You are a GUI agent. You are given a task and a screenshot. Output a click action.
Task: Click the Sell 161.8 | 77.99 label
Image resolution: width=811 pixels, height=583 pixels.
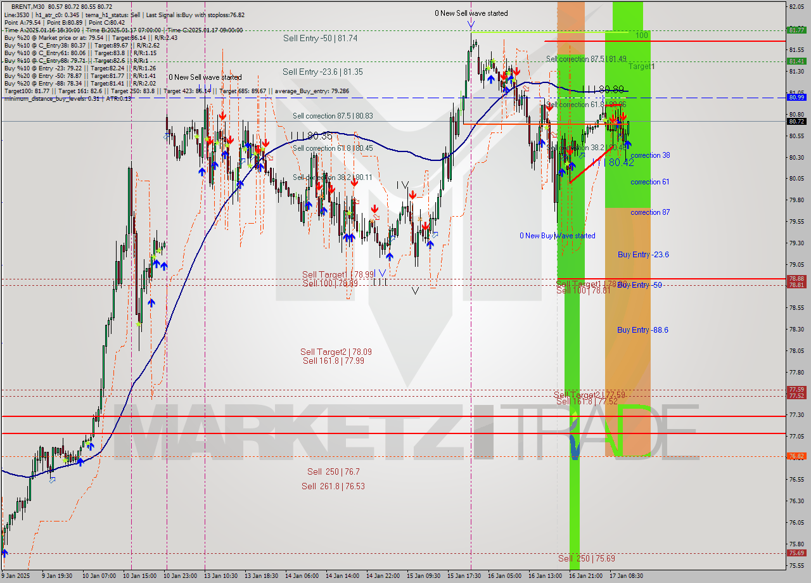click(x=333, y=361)
